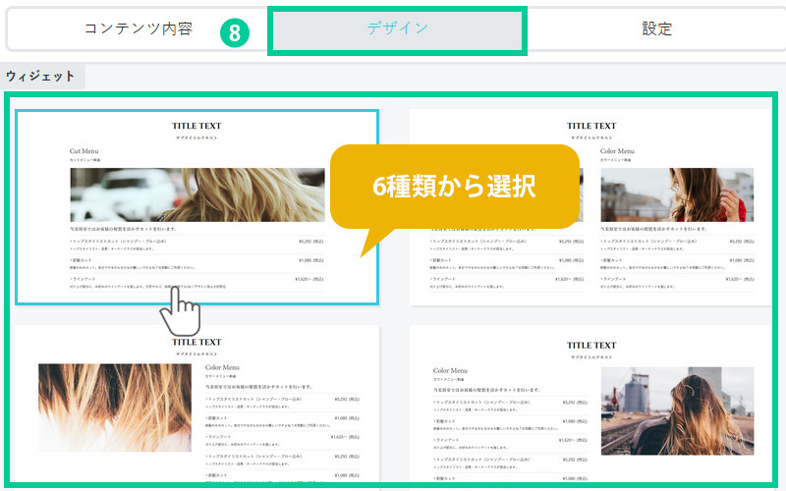Click the ¥5,292 price in first design

(x=309, y=240)
